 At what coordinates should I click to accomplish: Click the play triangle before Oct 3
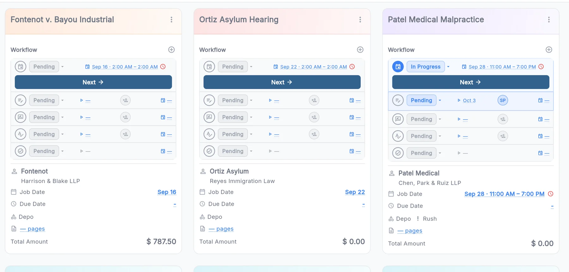459,100
